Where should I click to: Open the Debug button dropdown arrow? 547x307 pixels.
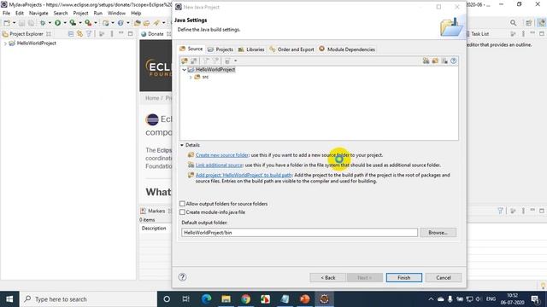click(x=50, y=23)
